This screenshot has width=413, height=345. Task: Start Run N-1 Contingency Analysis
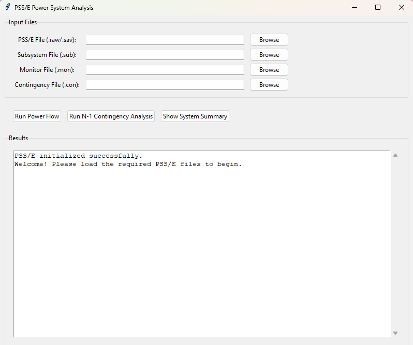coord(111,116)
